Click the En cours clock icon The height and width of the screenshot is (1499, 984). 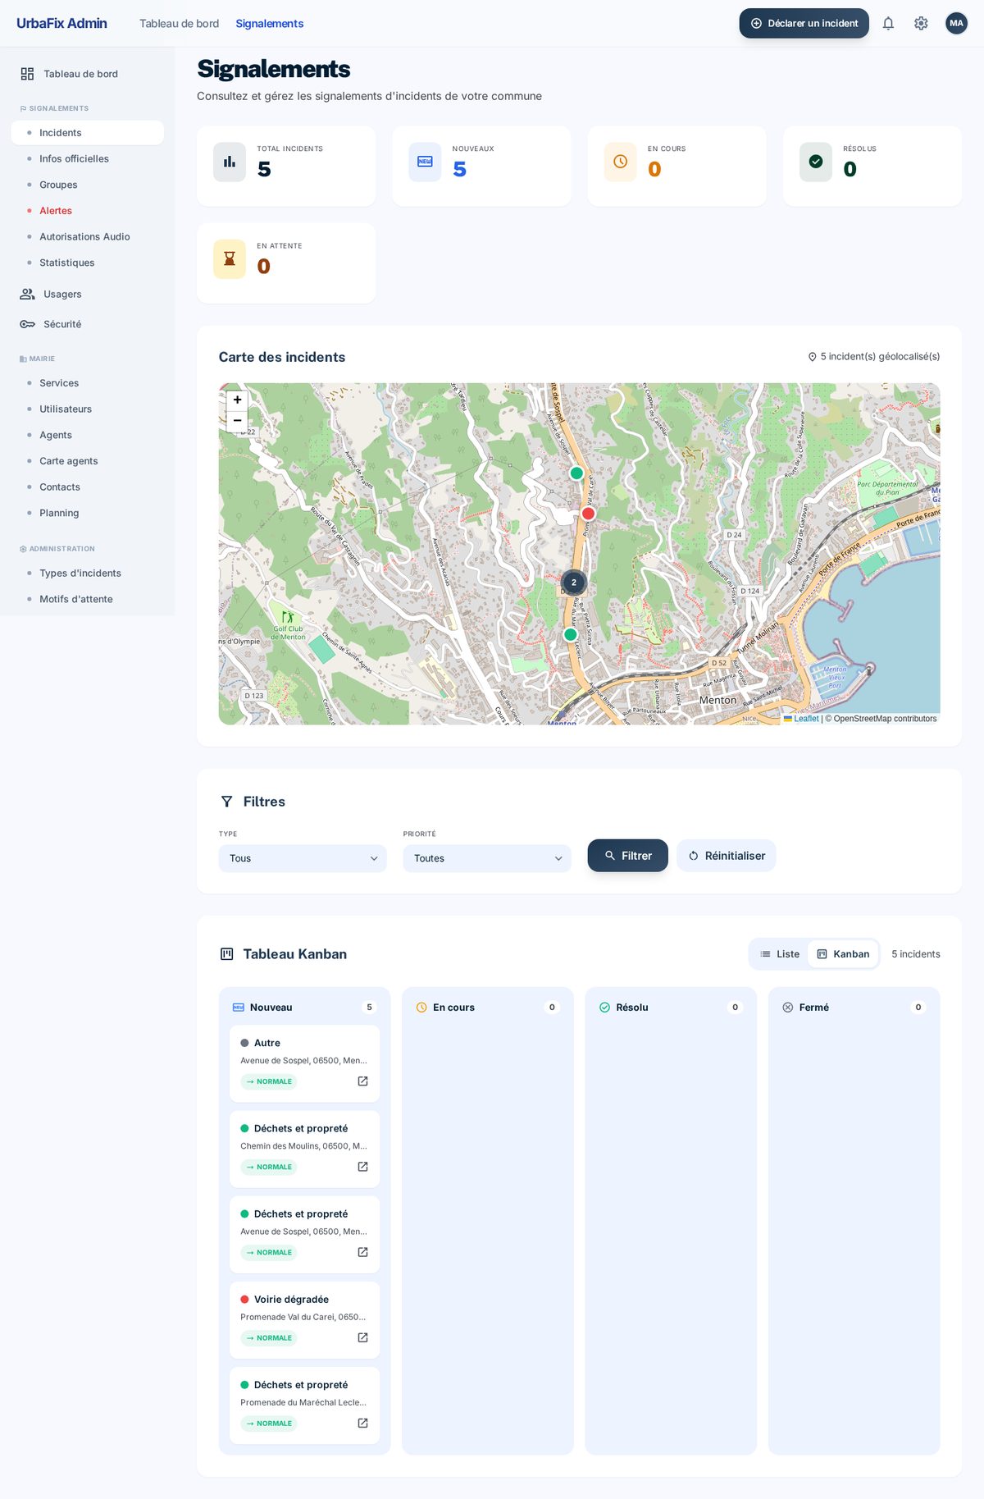621,162
